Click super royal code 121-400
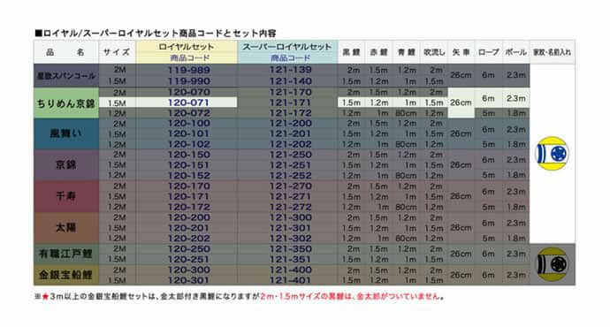Image resolution: width=610 pixels, height=327 pixels. [290, 270]
